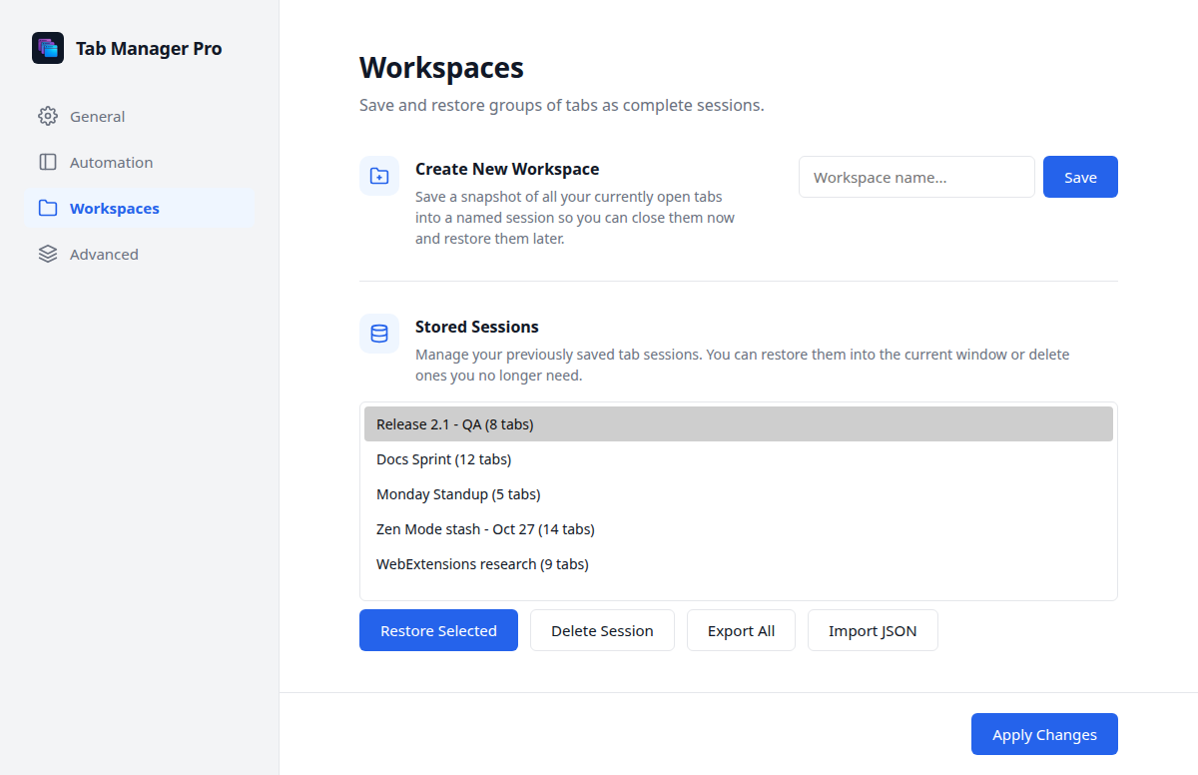
Task: Go to the Automation section
Action: click(140, 162)
